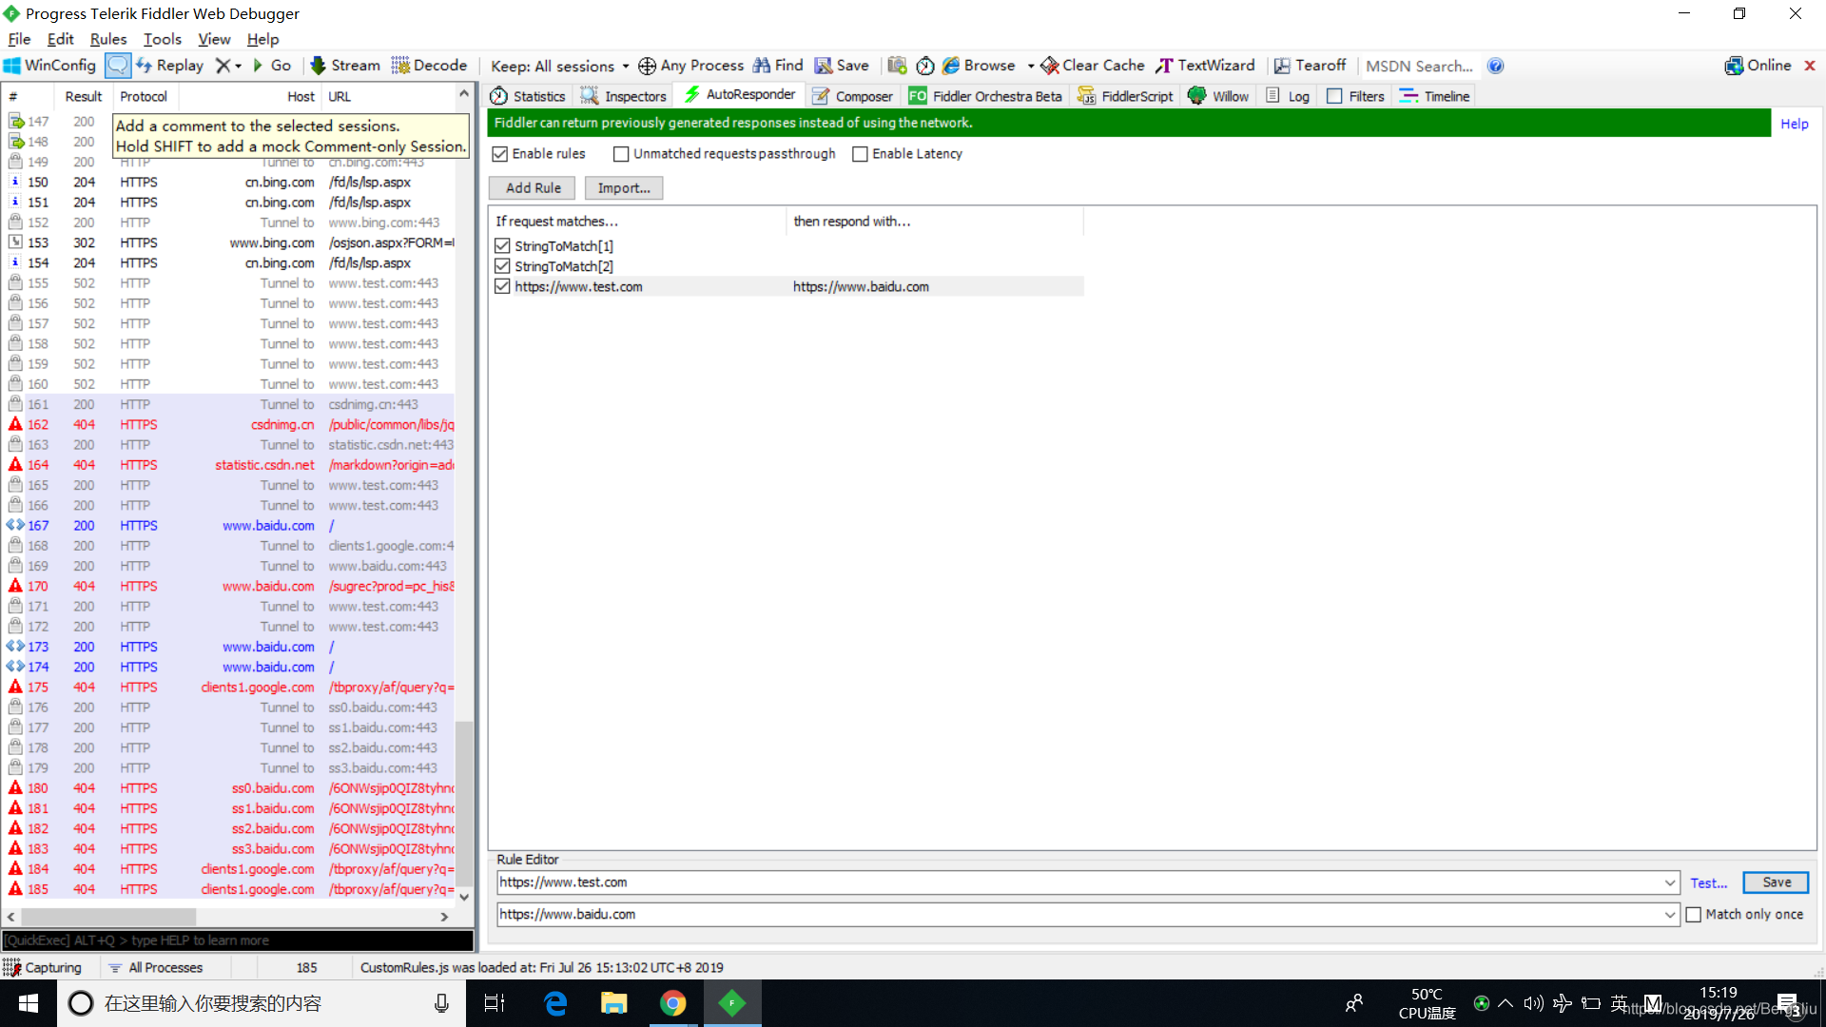1826x1027 pixels.
Task: Click the Task View taskbar icon
Action: click(495, 1003)
